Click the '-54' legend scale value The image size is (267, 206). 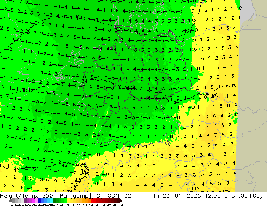pyautogui.click(x=13, y=205)
